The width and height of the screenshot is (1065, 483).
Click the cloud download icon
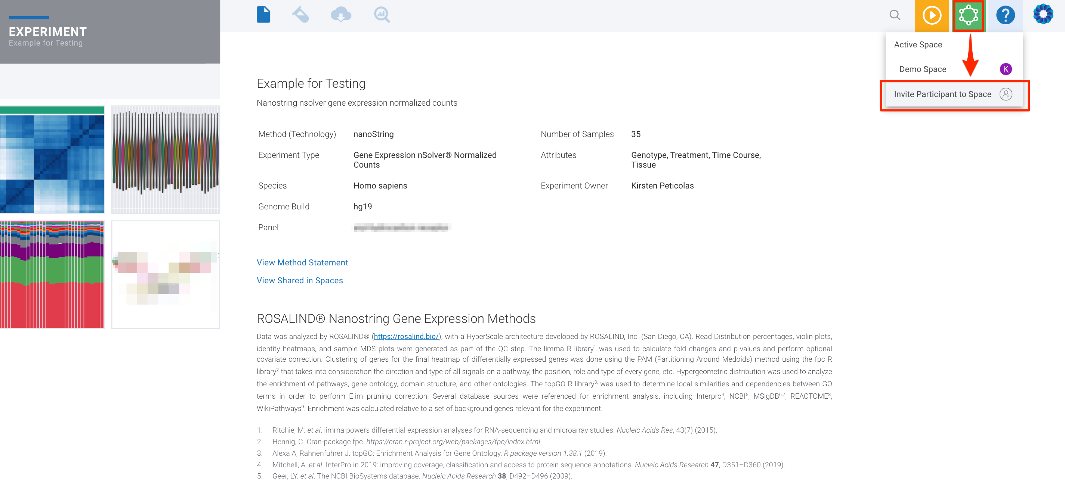point(341,15)
